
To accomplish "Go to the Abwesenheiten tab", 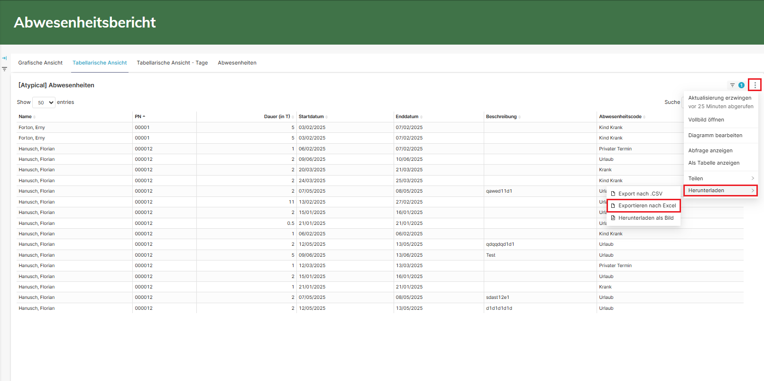I will click(237, 63).
